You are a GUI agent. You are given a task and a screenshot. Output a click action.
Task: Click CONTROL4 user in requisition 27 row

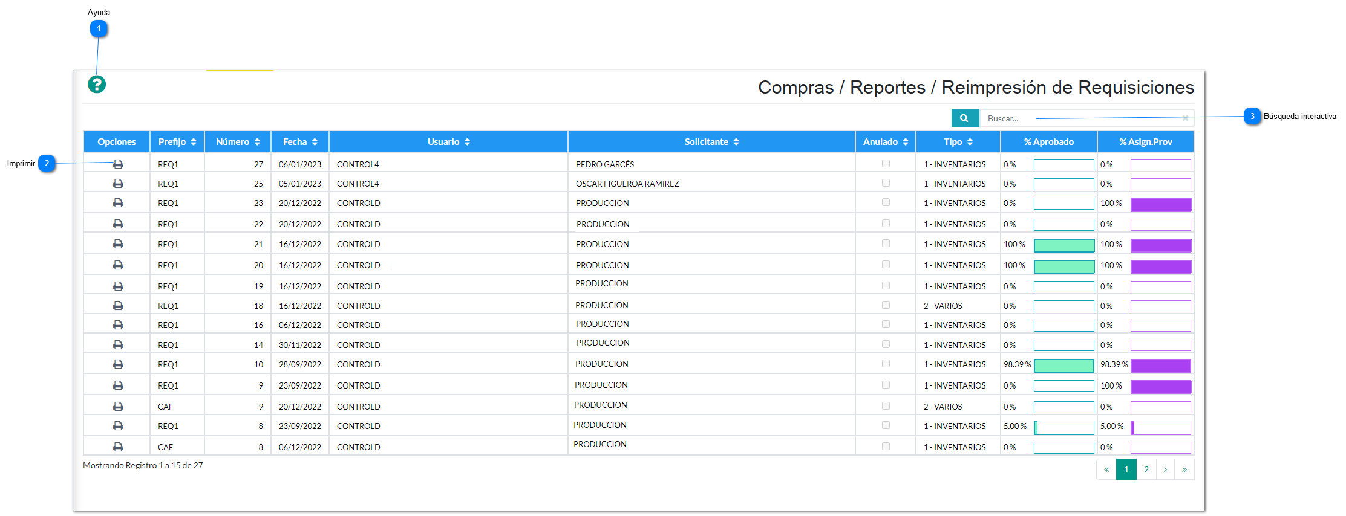[x=358, y=164]
